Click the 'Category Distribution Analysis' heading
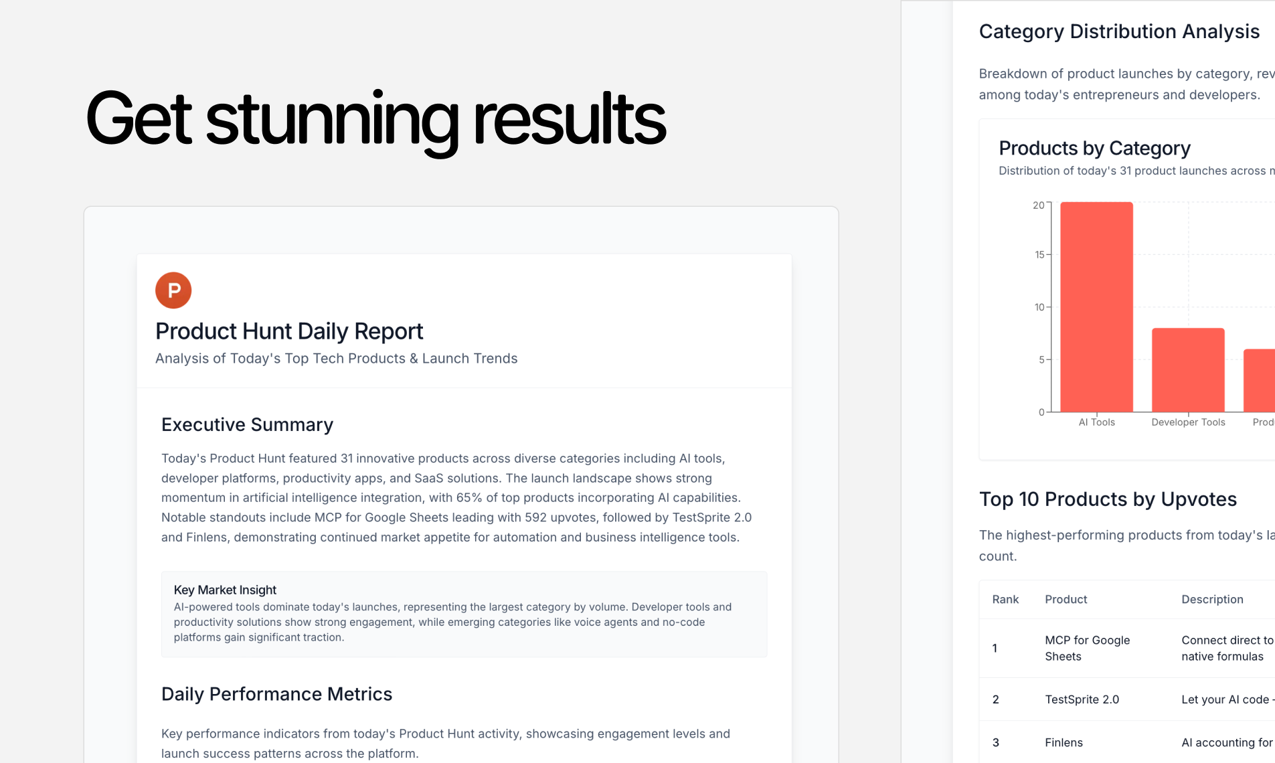The image size is (1275, 763). tap(1119, 31)
